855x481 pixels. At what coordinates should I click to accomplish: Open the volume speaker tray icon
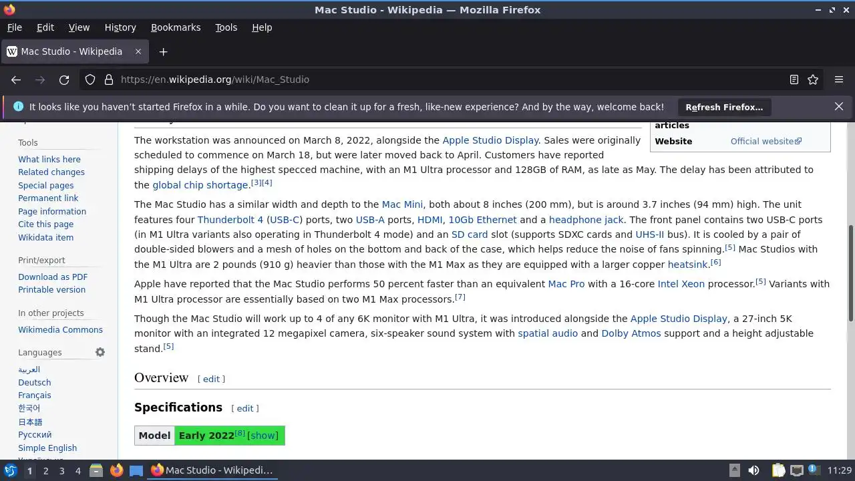pos(753,470)
